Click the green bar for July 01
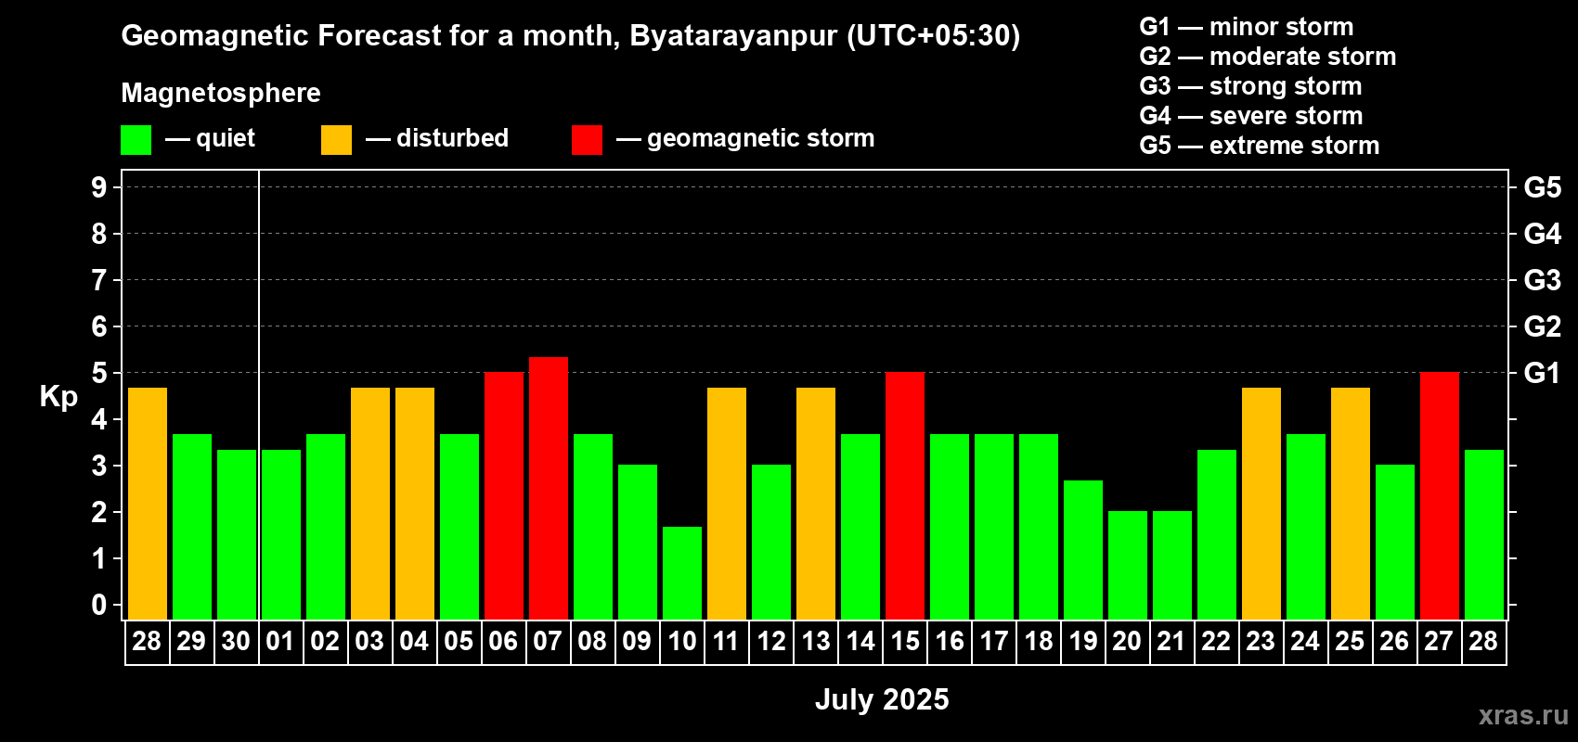Screen dimensions: 1578x742 coord(281,534)
